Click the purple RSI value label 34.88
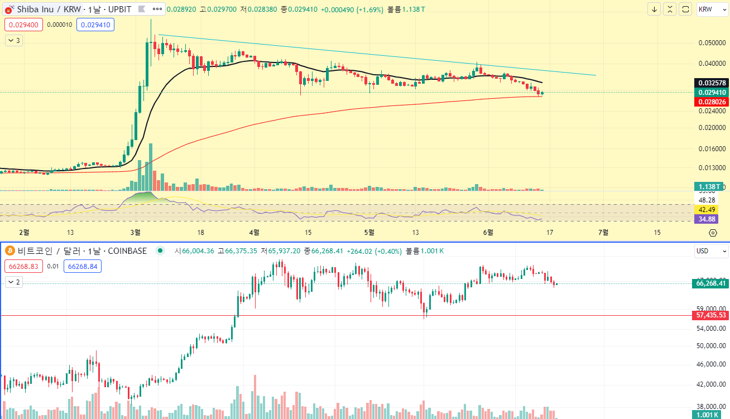 706,219
